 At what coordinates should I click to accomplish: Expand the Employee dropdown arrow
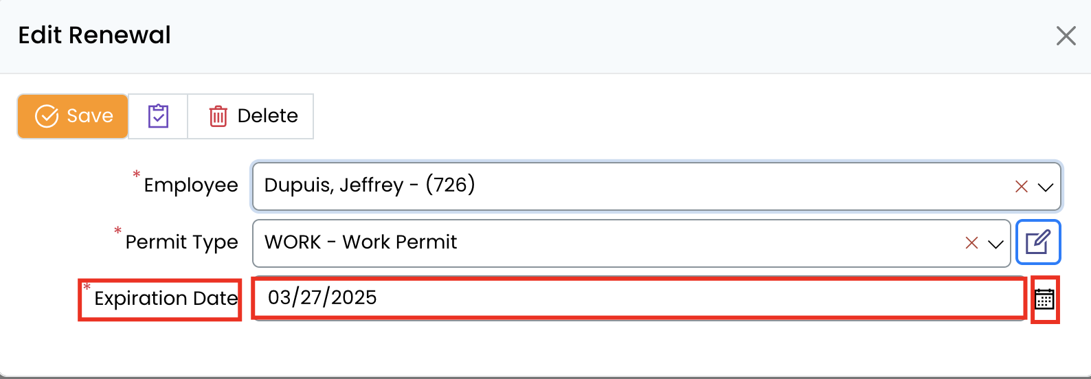tap(1046, 187)
